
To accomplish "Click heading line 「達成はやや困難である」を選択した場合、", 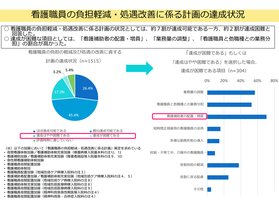I will (214, 62).
